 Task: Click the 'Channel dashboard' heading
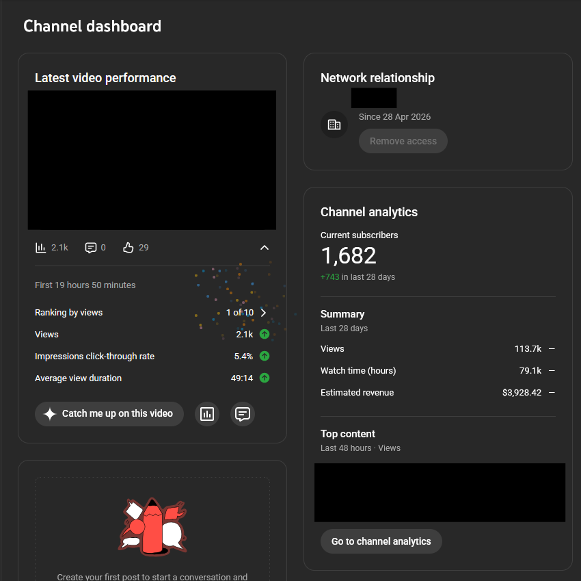coord(92,26)
